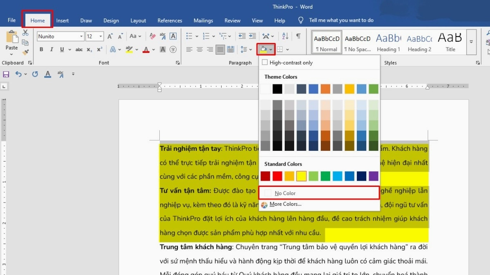Open the Nunito font name dropdown
Viewport: 490px width, 275px height.
81,36
